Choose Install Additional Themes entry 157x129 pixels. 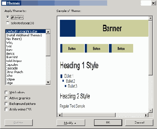[x=26, y=35]
